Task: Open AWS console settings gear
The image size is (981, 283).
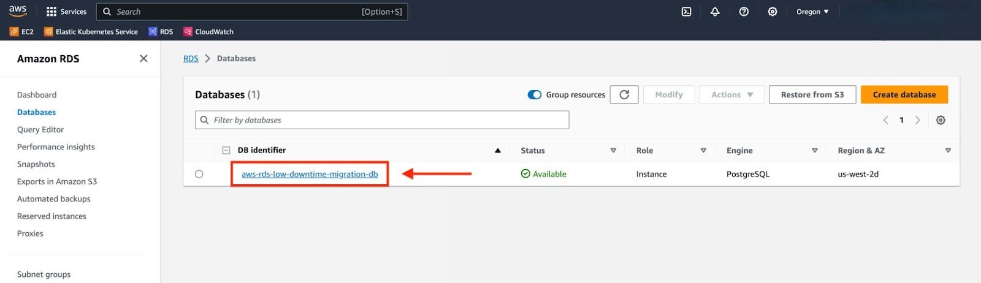Action: [x=773, y=12]
